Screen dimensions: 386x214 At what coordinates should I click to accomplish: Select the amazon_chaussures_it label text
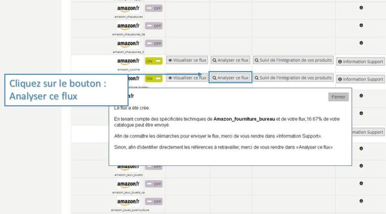click(129, 52)
